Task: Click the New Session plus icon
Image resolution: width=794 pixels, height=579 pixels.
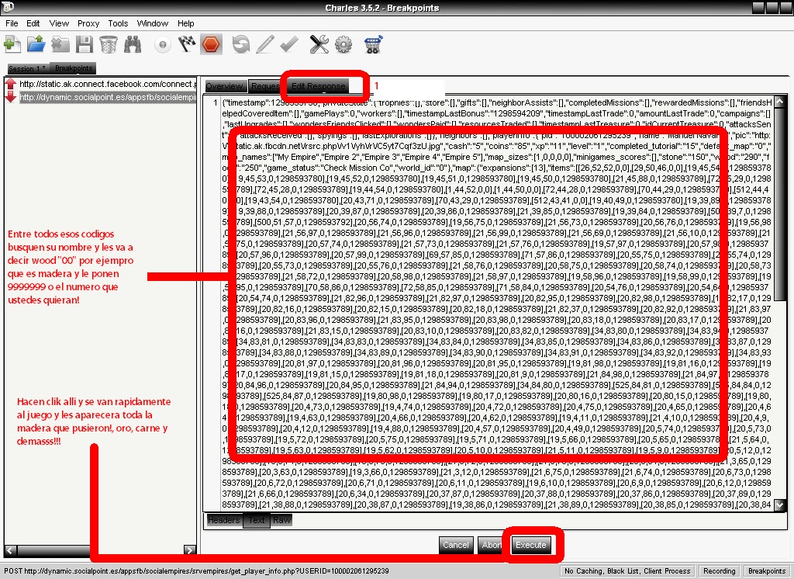Action: coord(12,44)
